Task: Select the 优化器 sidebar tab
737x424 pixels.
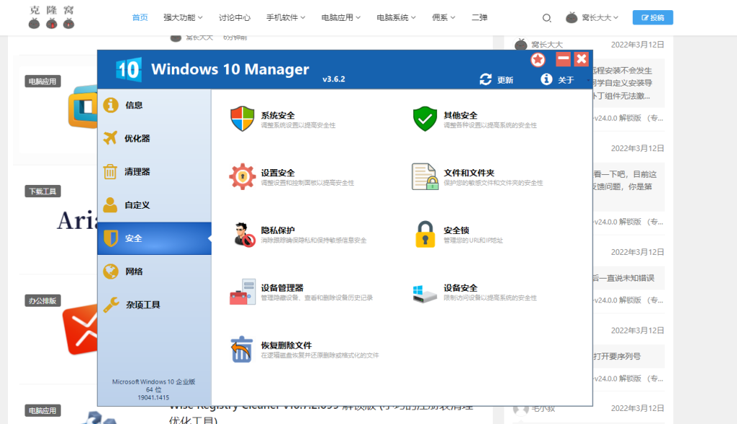Action: [154, 138]
